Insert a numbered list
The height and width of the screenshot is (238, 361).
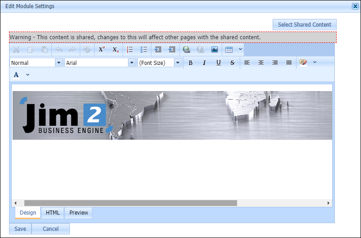tap(130, 50)
